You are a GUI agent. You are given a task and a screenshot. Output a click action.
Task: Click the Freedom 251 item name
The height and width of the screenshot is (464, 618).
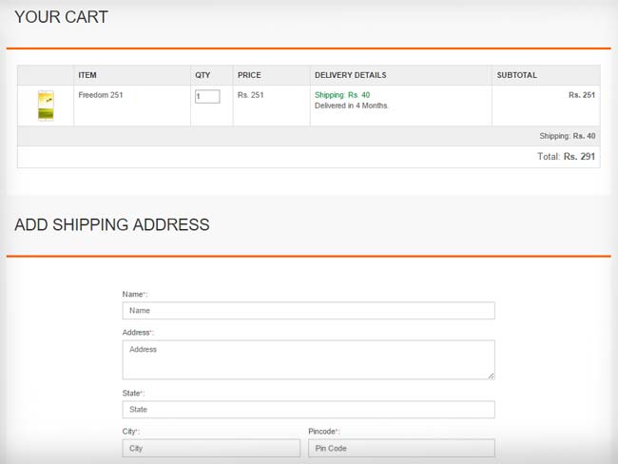tap(101, 95)
